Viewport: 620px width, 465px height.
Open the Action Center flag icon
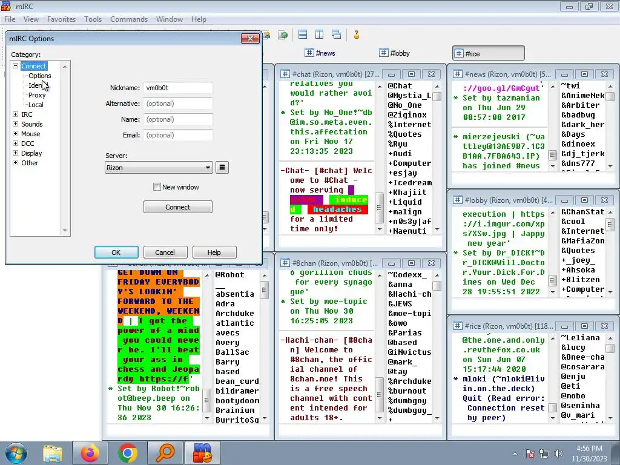(530, 453)
